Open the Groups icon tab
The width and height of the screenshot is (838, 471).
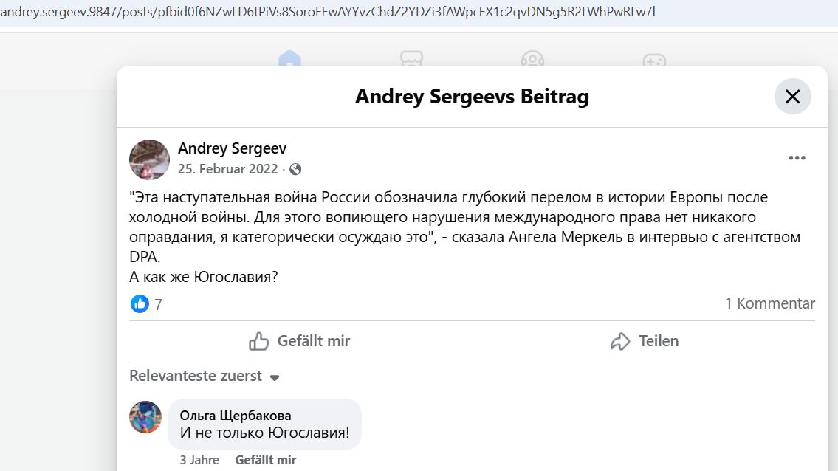[532, 60]
